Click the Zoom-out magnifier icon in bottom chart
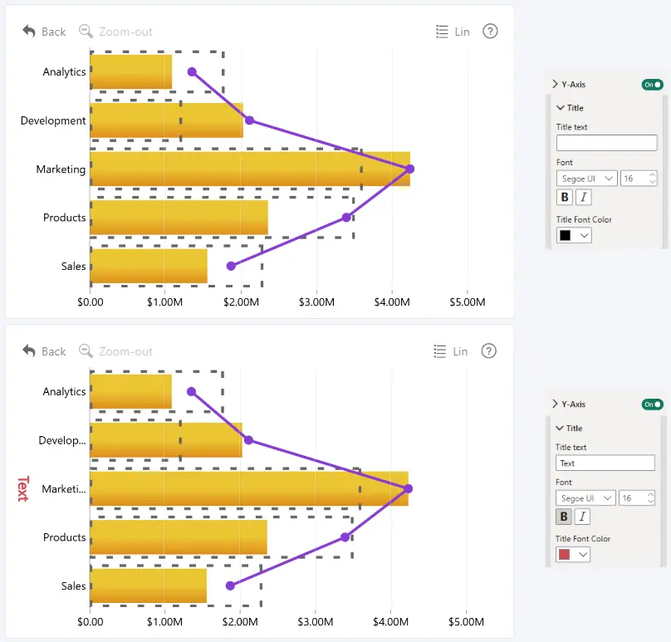The height and width of the screenshot is (642, 671). click(86, 351)
